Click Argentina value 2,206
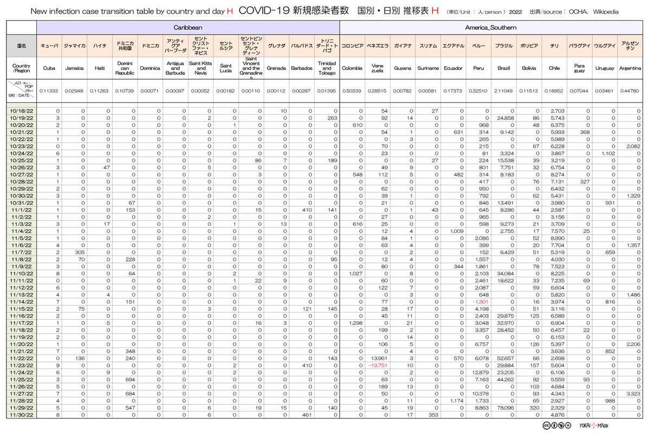 (x=633, y=344)
